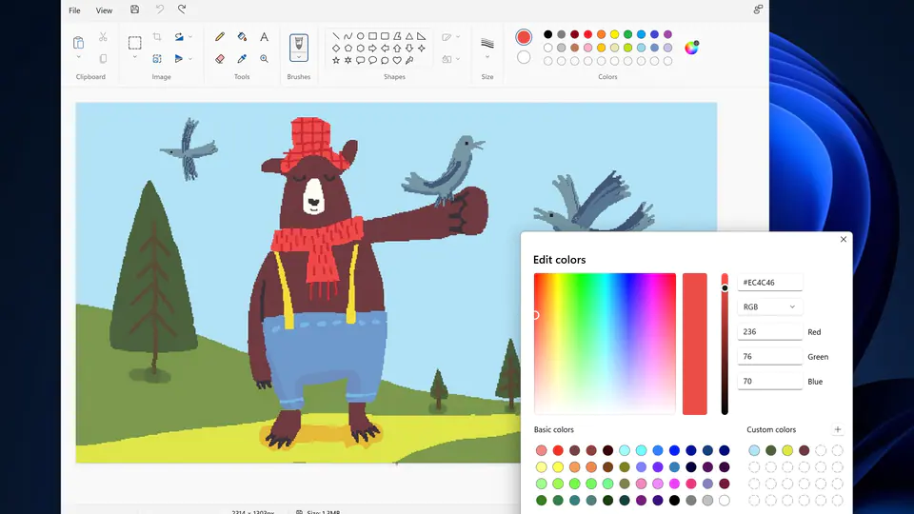Click the Green value field 76
The width and height of the screenshot is (914, 514).
(x=769, y=356)
